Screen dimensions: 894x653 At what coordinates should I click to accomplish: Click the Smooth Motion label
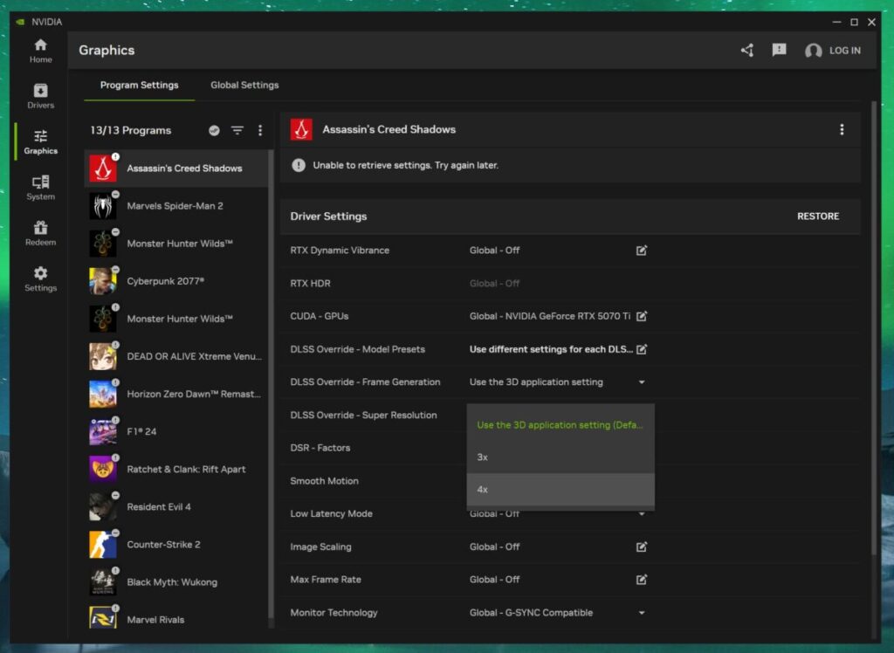click(324, 481)
